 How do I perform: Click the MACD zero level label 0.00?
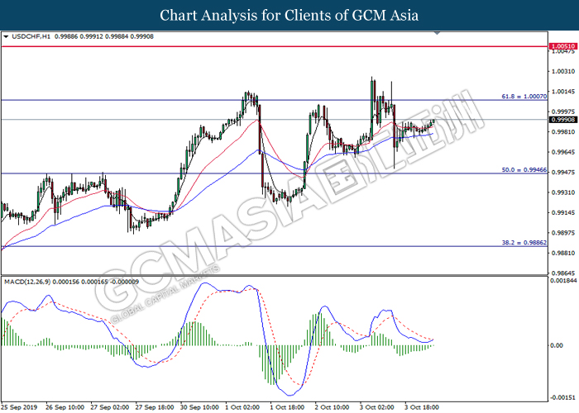[x=558, y=345]
